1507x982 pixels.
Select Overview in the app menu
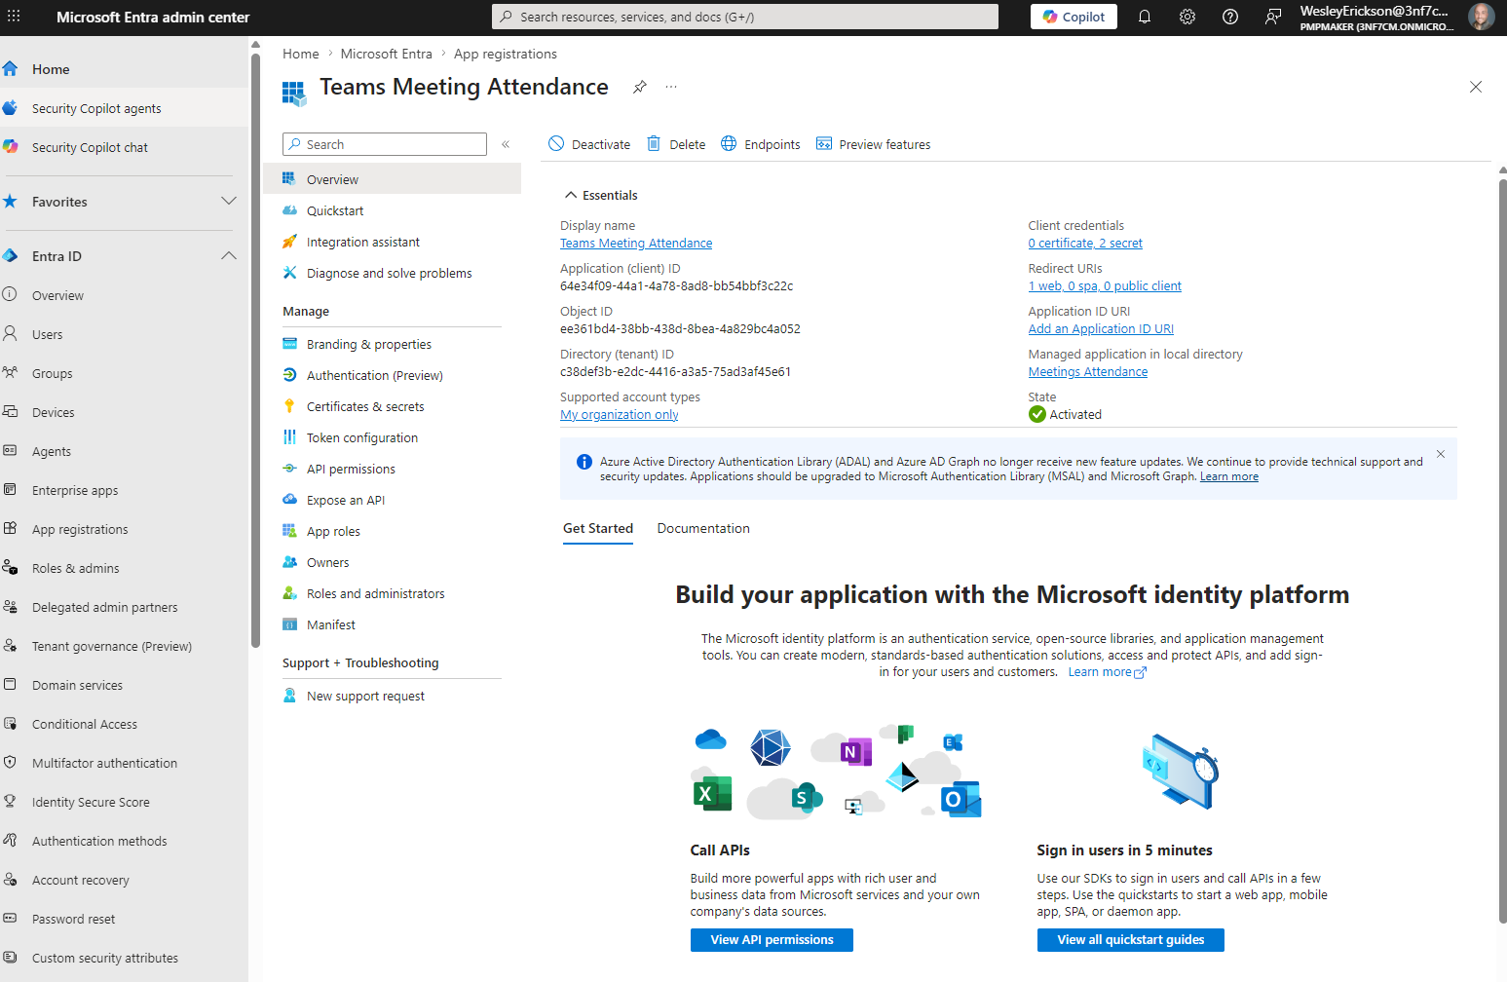392,179
